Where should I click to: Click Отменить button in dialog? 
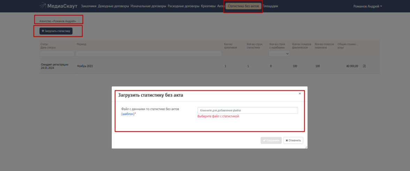293,140
